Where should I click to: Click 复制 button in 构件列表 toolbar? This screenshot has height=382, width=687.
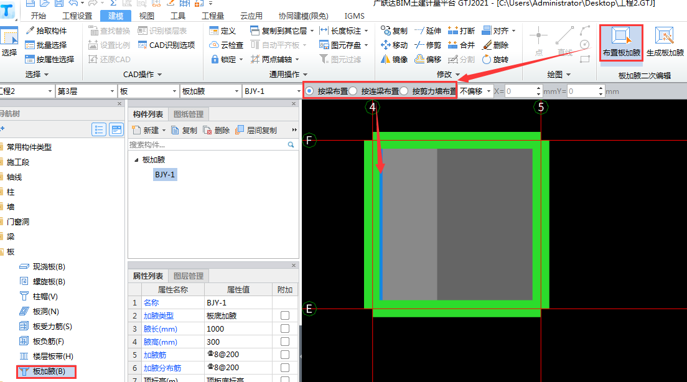coord(184,131)
